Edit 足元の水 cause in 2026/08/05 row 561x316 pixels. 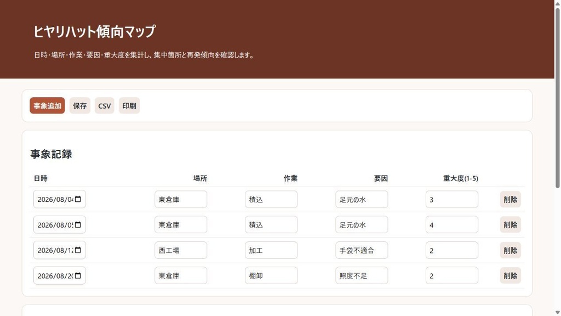pos(362,224)
